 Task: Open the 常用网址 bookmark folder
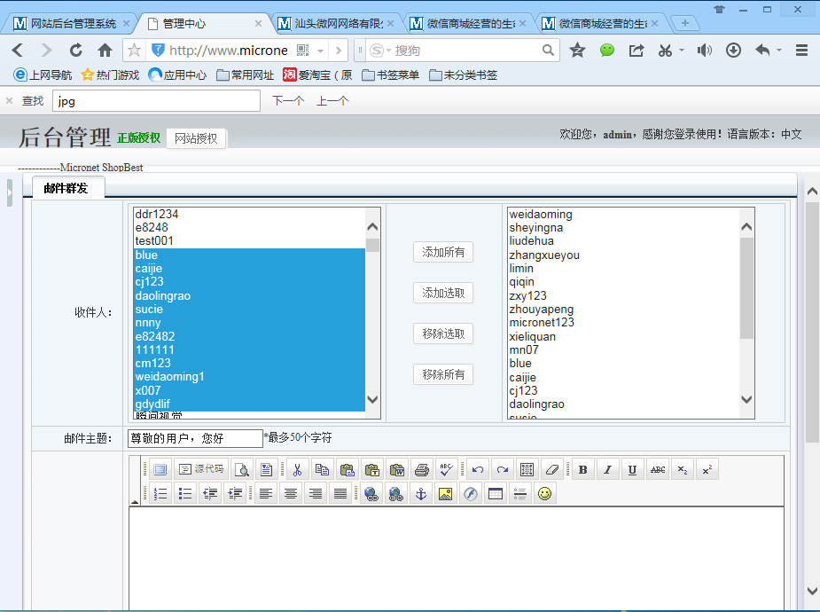click(246, 75)
